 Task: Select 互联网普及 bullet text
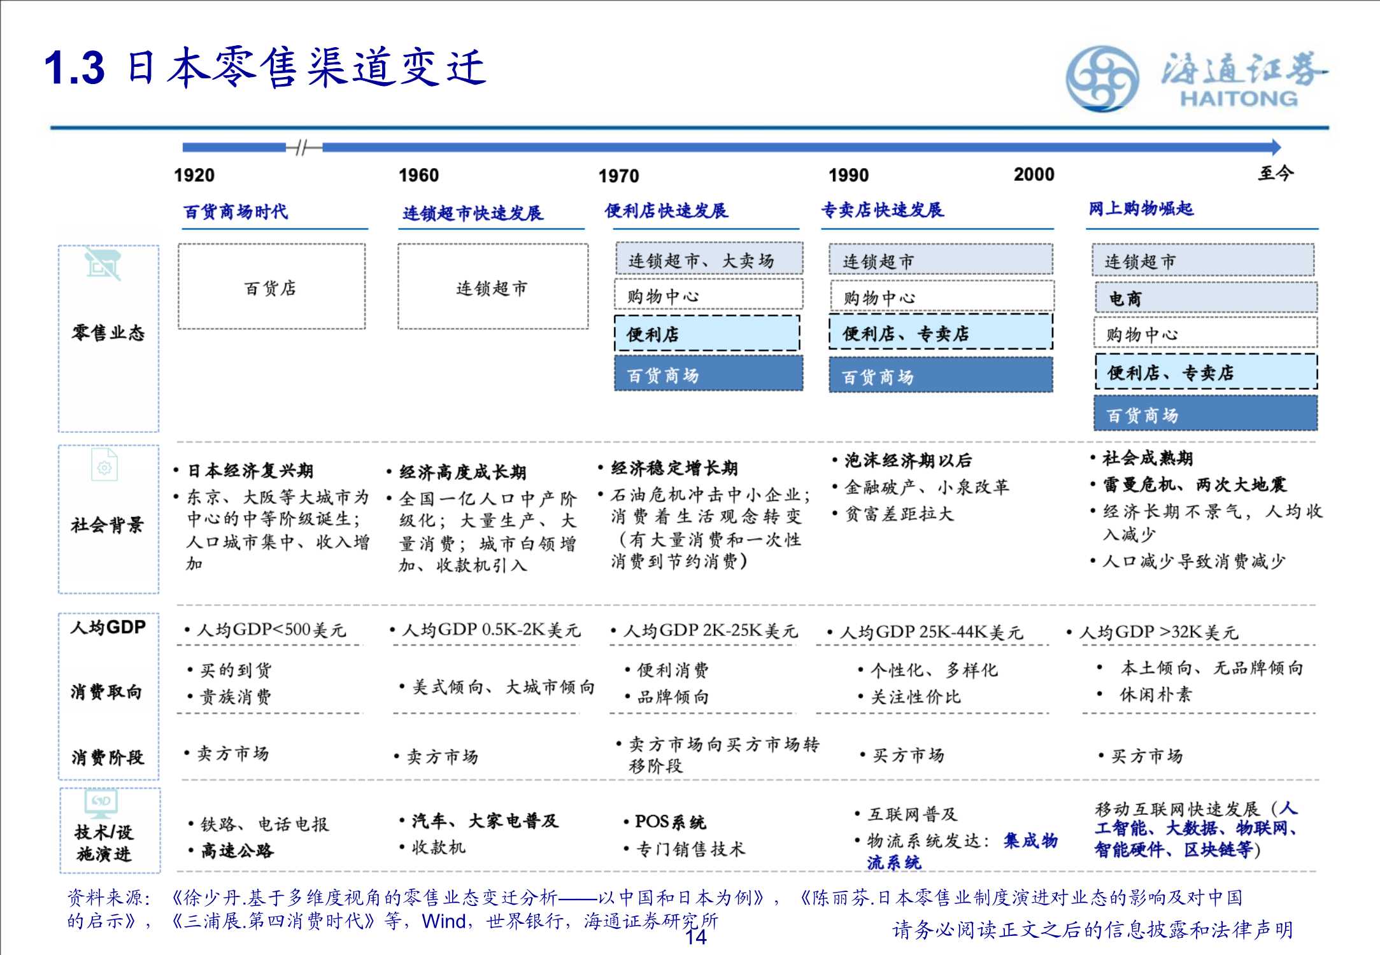pos(912,814)
